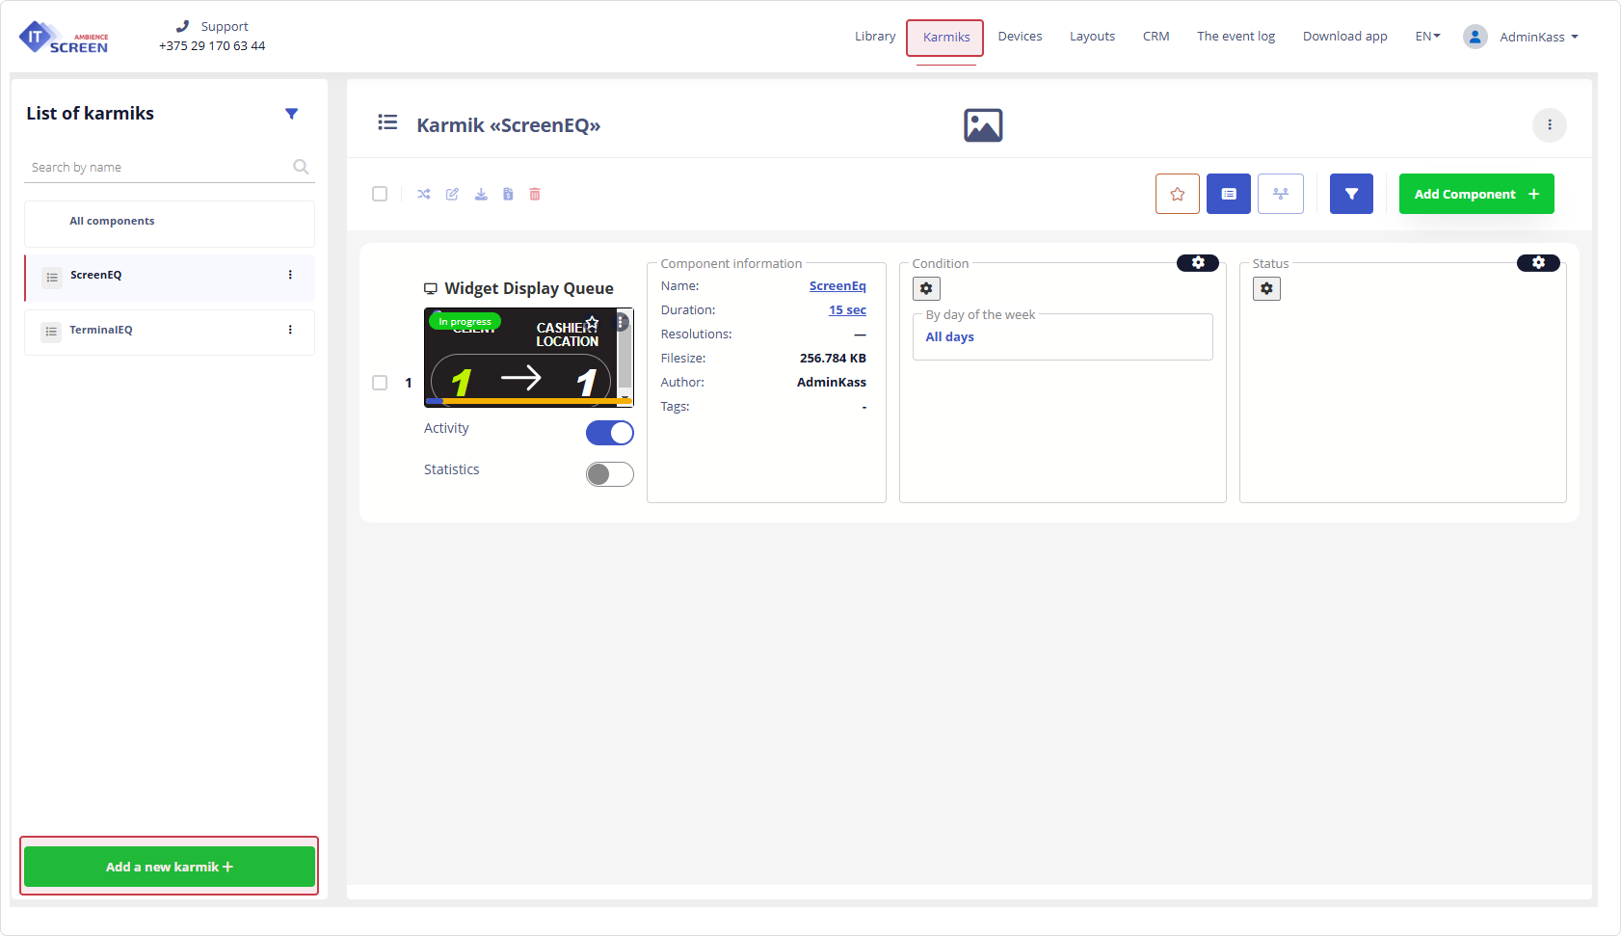
Task: Open the Karmiks tab
Action: point(945,38)
